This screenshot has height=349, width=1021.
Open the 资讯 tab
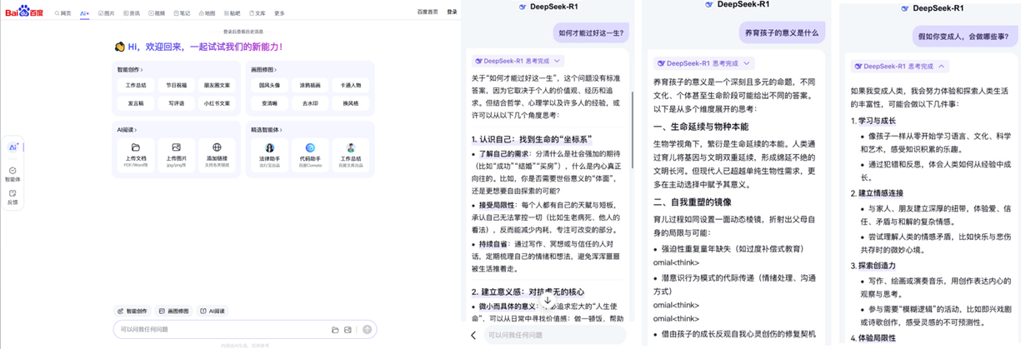132,13
